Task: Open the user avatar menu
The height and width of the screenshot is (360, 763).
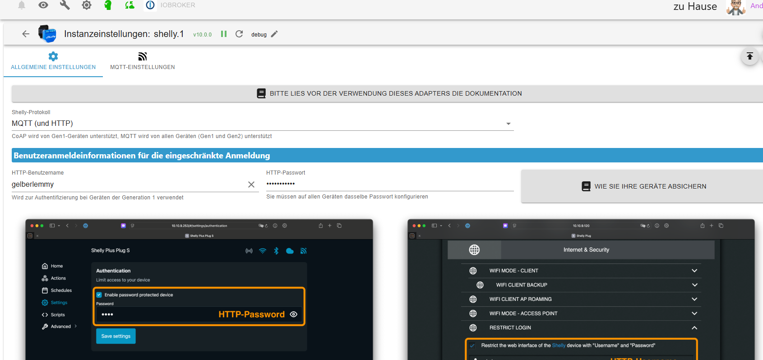Action: point(736,7)
